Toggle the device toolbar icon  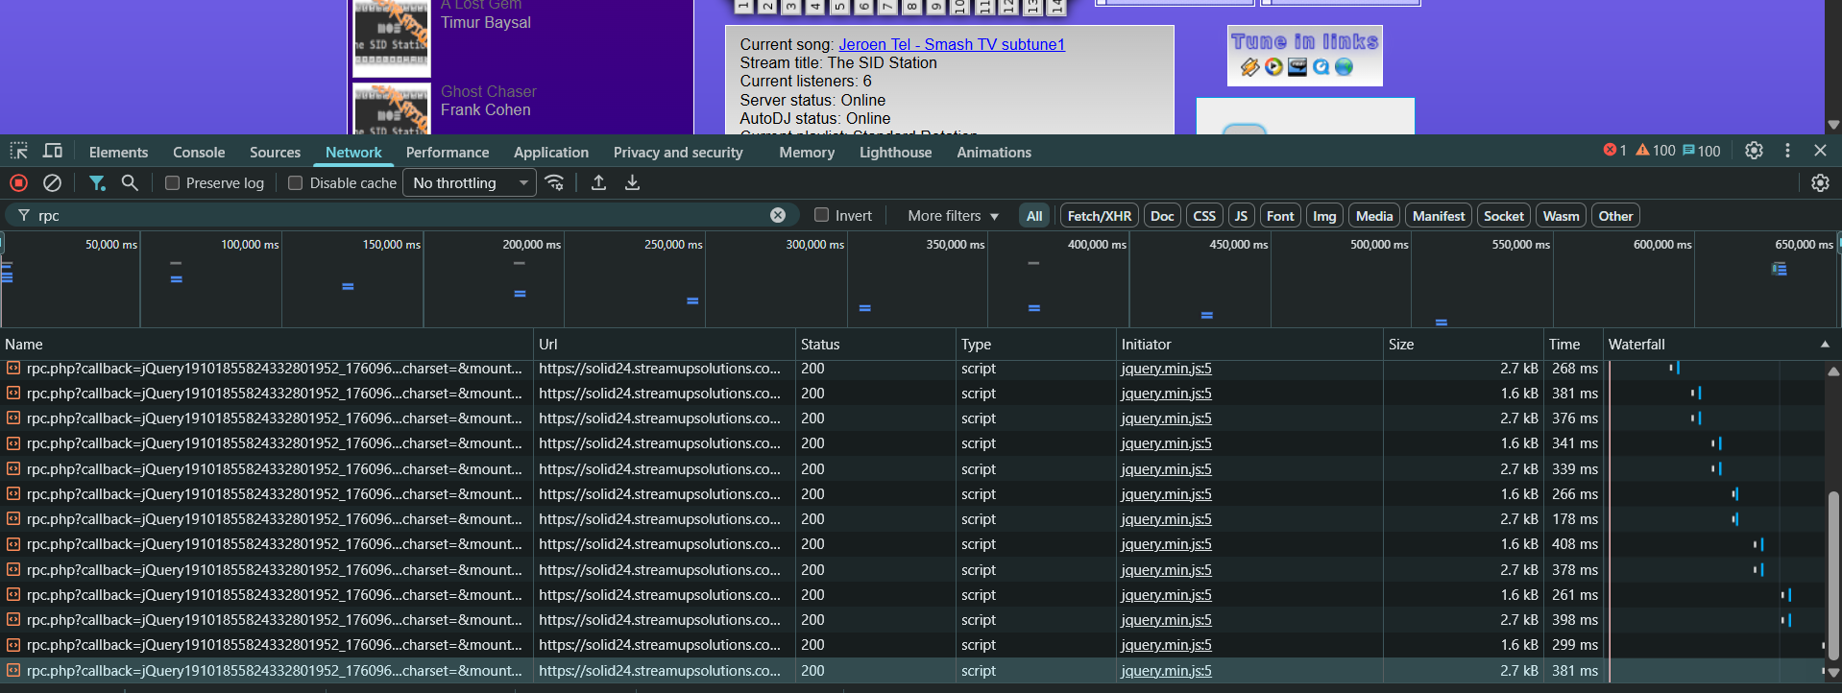[53, 151]
